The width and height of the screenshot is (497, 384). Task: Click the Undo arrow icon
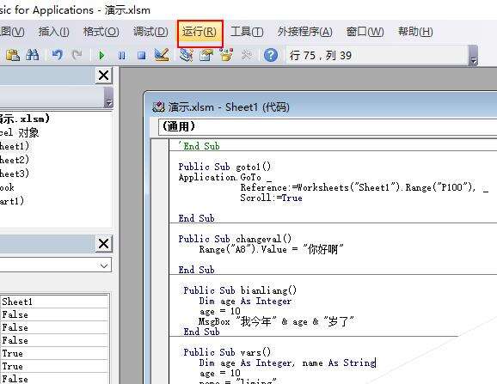58,55
